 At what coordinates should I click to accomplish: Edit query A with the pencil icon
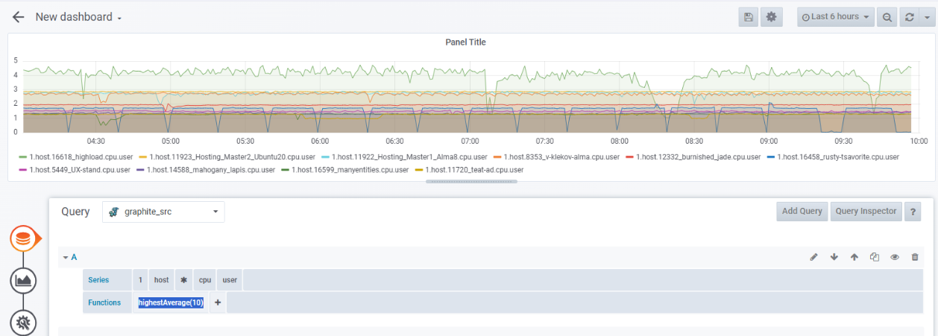click(813, 257)
